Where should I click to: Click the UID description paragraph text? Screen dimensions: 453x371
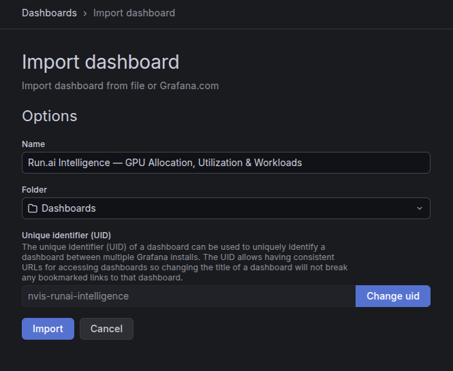point(185,262)
